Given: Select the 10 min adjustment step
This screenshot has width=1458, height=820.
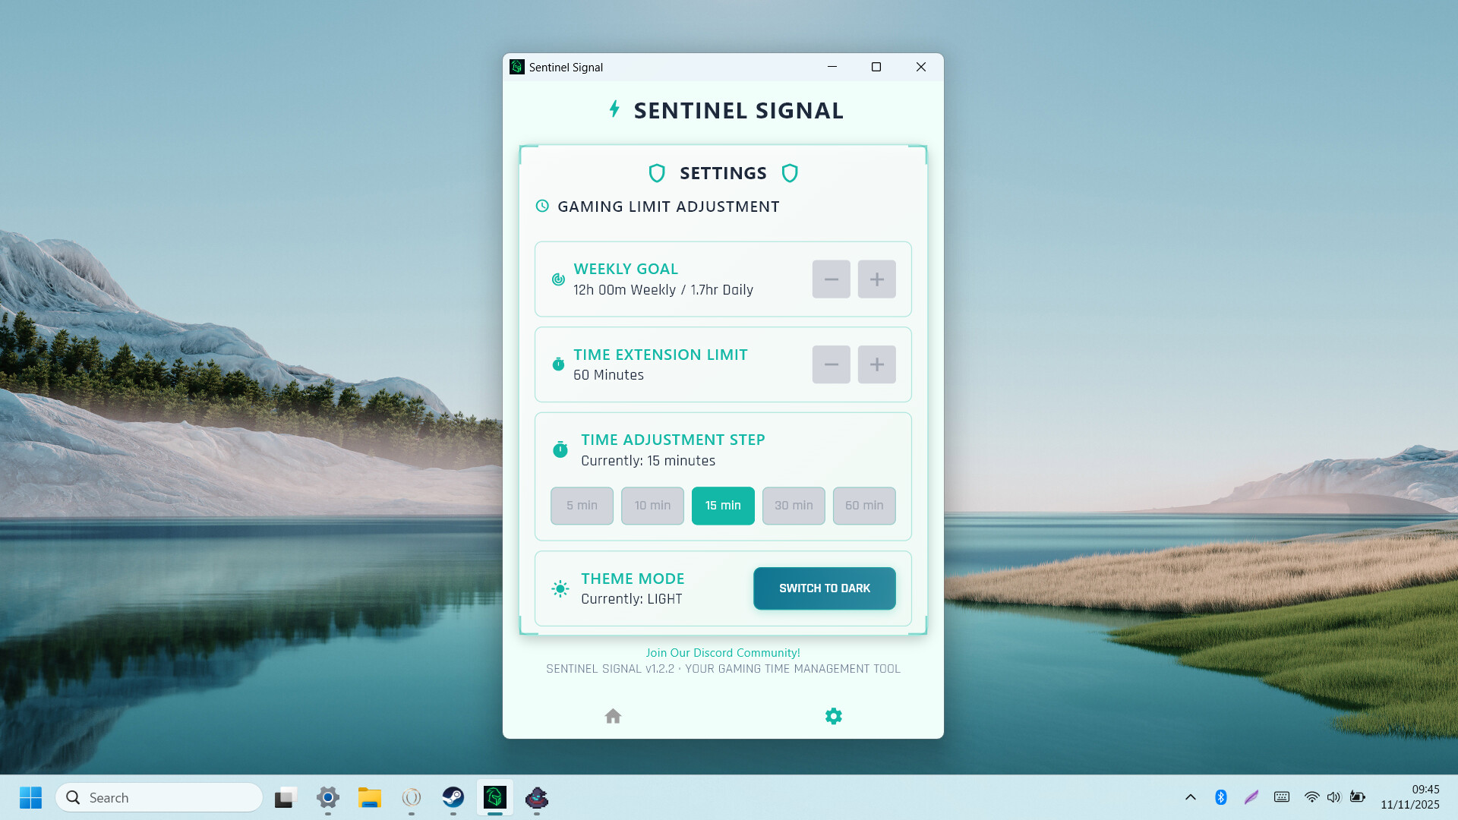Looking at the screenshot, I should pos(652,506).
